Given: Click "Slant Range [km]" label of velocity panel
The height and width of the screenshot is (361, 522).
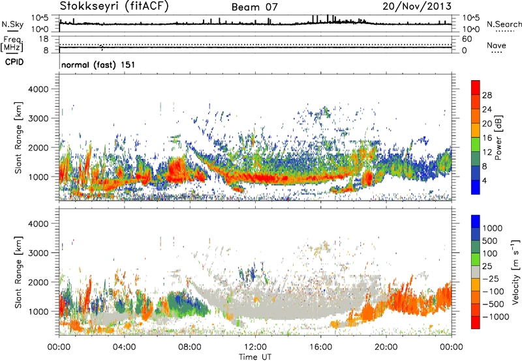Looking at the screenshot, I should [18, 272].
